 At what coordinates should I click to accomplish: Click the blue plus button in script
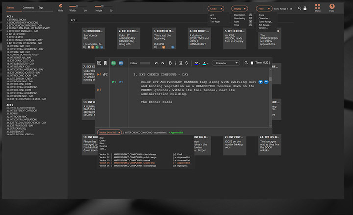coord(261,81)
